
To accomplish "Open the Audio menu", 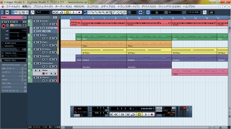I will [63, 6].
